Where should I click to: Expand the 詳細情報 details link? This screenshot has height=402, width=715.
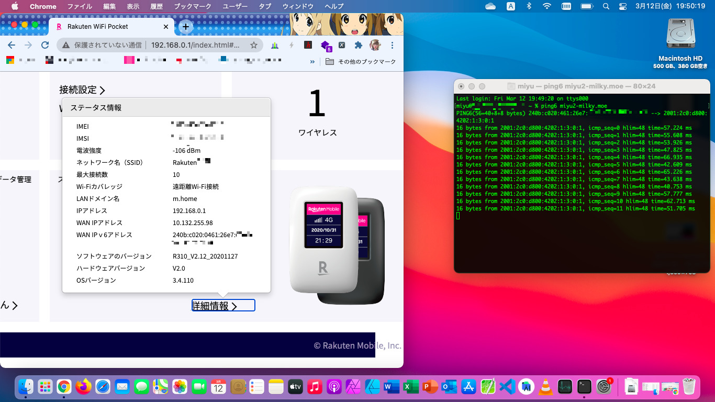(215, 306)
